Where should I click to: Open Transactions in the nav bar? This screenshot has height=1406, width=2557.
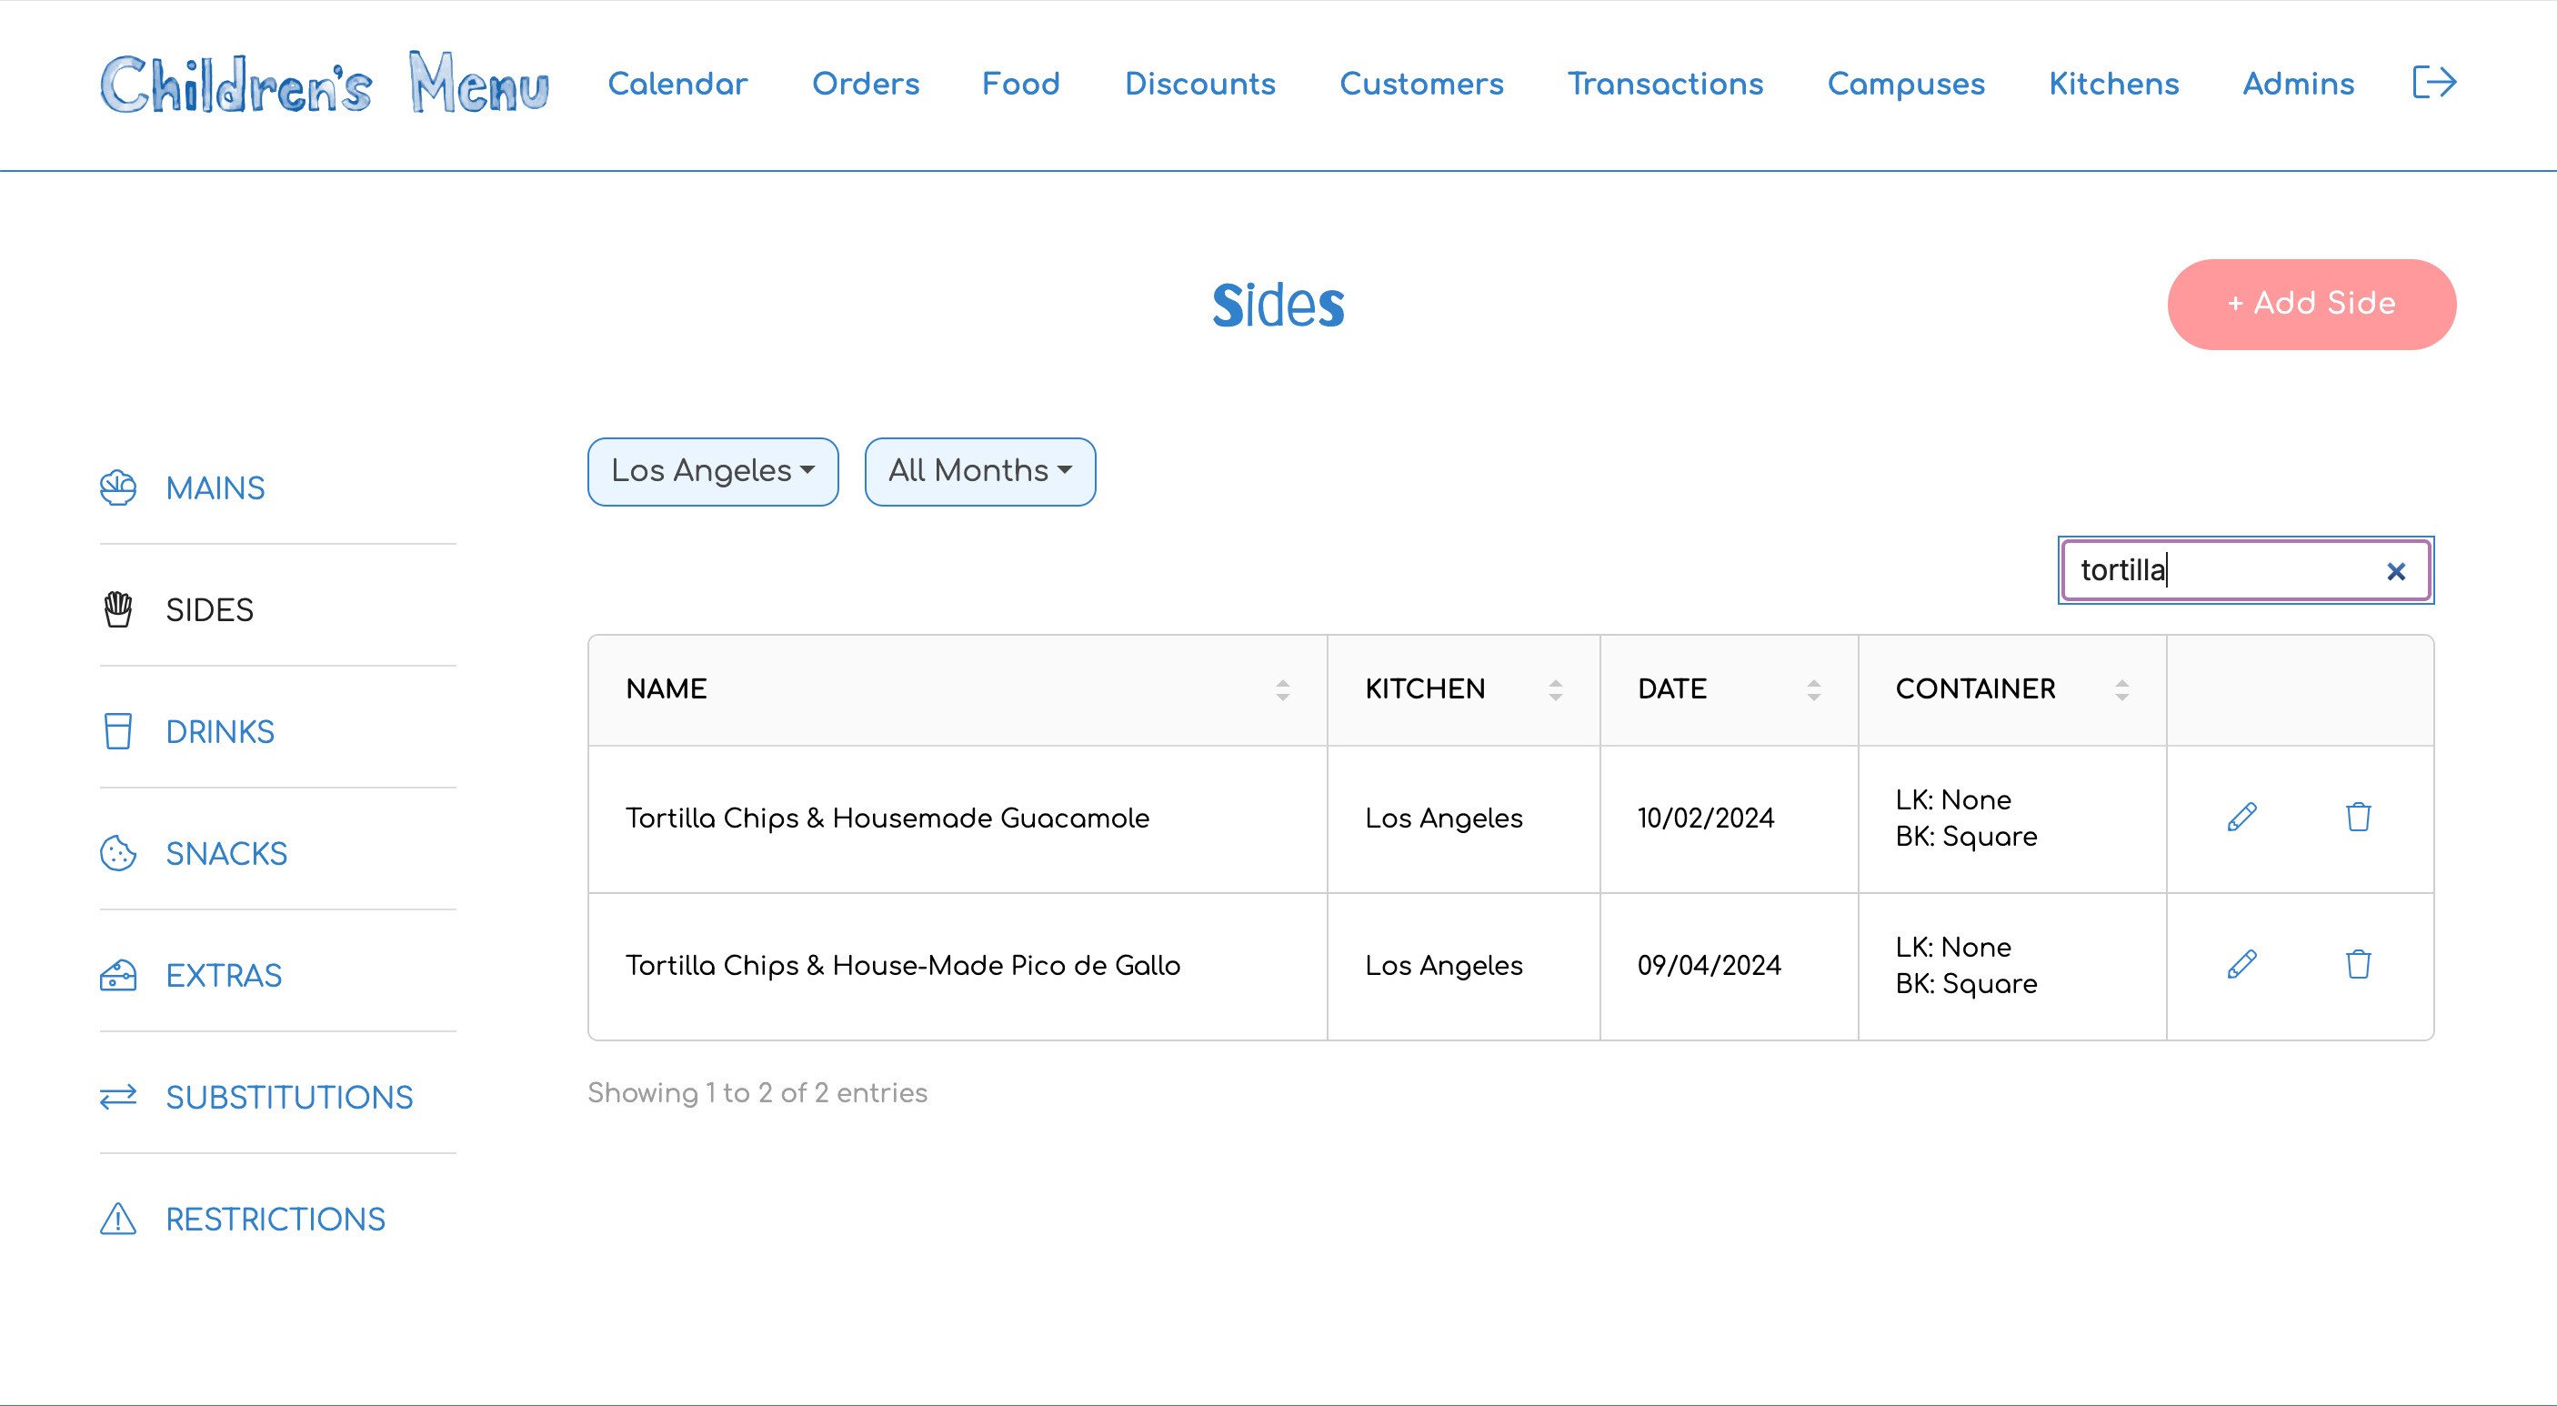coord(1666,84)
